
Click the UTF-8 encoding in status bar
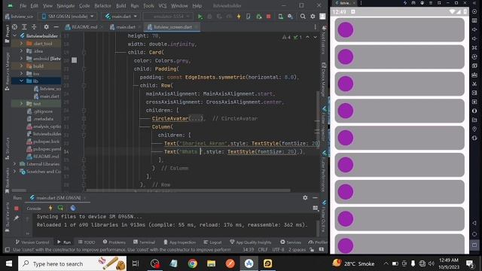tap(278, 250)
